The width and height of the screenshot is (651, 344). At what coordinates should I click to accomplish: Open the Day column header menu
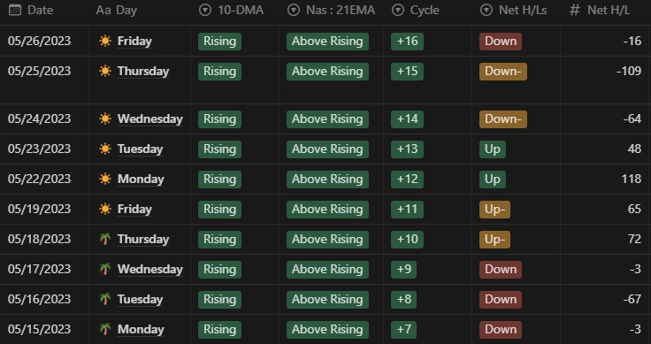click(140, 11)
